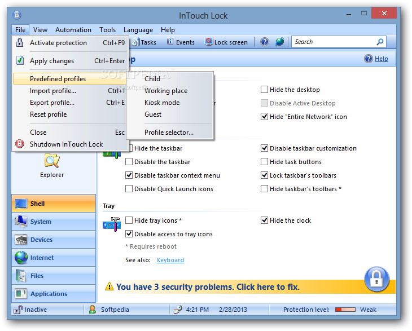The height and width of the screenshot is (331, 412).
Task: Expand the Predefined profiles submenu
Action: [70, 79]
